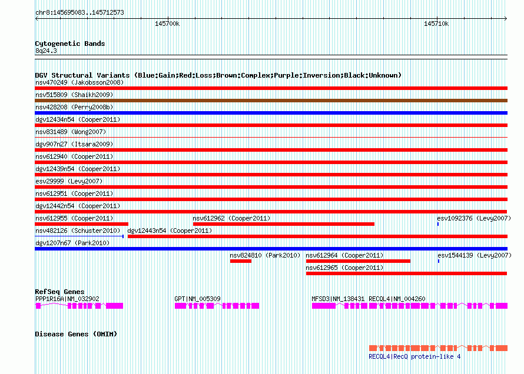Viewport: 524px width, 374px height.
Task: Select the brown nsv515809 complex variant bar
Action: tap(271, 101)
